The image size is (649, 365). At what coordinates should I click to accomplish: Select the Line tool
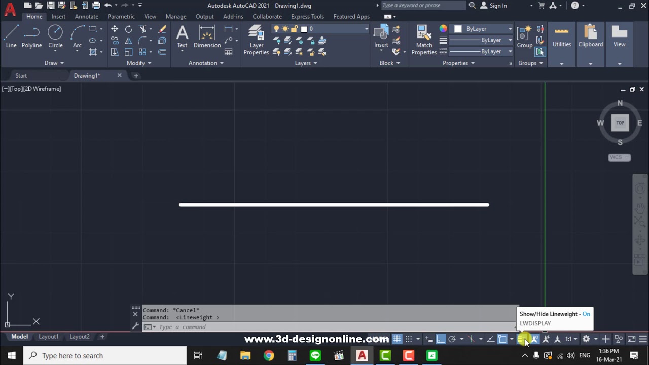click(11, 37)
